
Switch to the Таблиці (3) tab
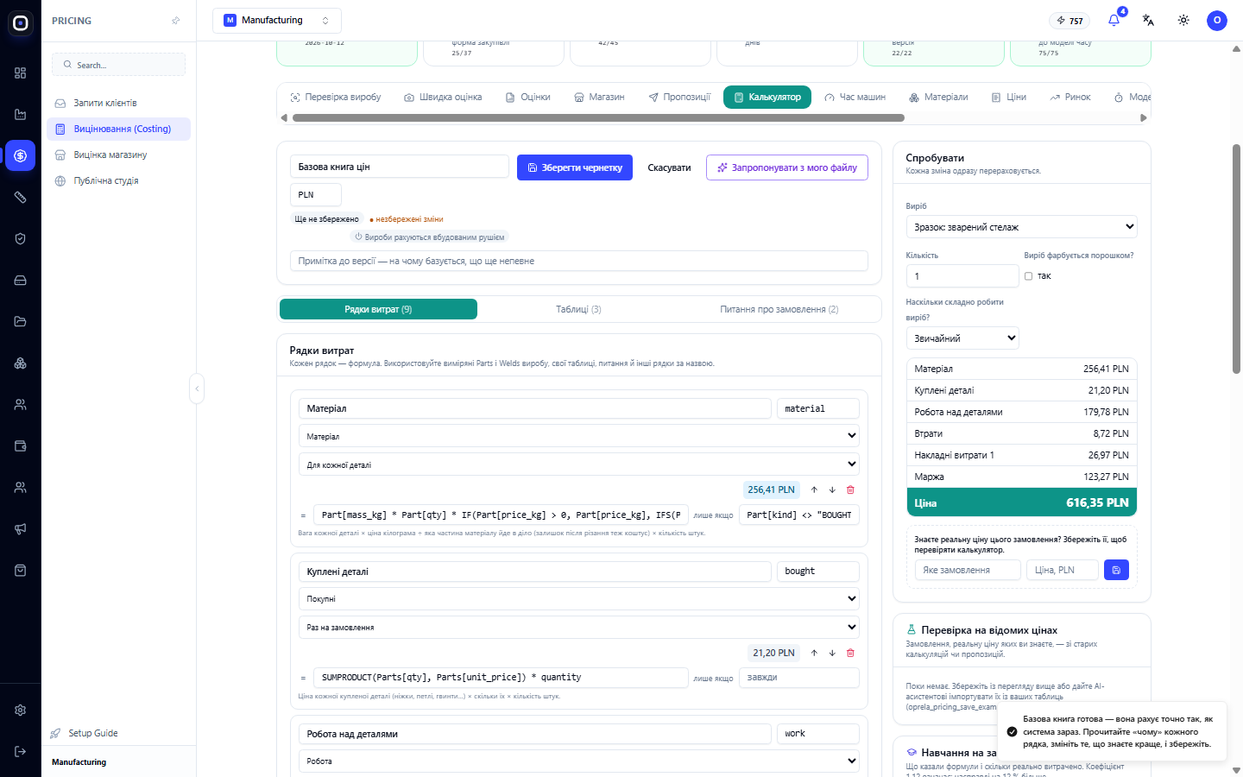pyautogui.click(x=578, y=309)
